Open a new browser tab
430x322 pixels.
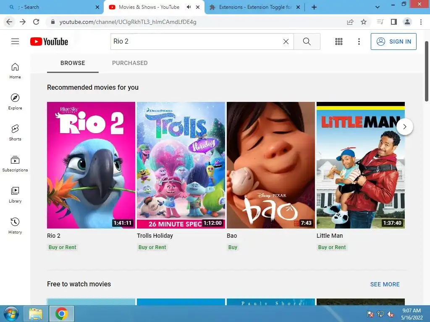(314, 7)
